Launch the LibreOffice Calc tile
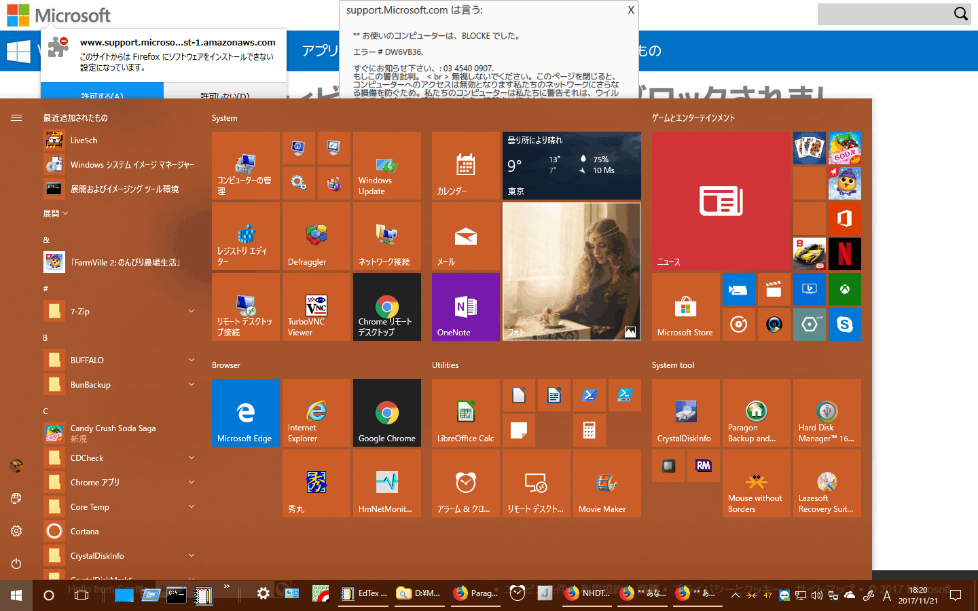This screenshot has height=611, width=978. click(x=466, y=413)
